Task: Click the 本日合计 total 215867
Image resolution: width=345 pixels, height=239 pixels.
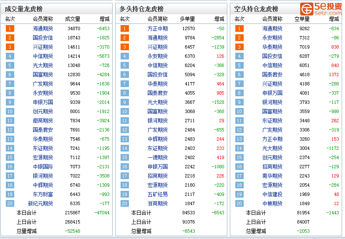Action: pyautogui.click(x=72, y=213)
